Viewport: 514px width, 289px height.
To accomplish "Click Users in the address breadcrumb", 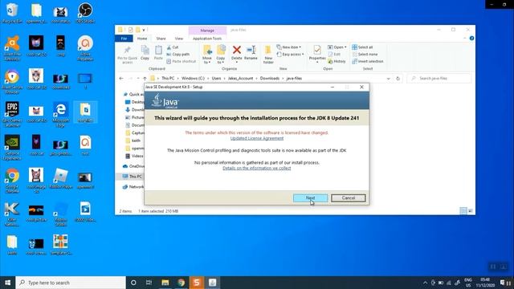I will (216, 79).
